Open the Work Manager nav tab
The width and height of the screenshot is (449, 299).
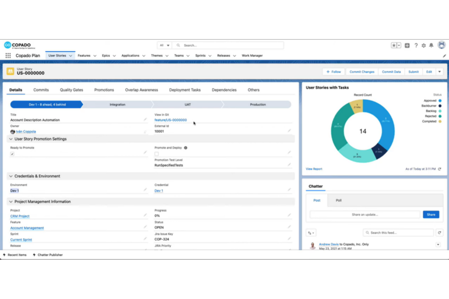click(252, 56)
